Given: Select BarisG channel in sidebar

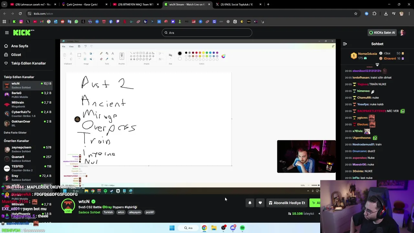Looking at the screenshot, I should coord(27,95).
